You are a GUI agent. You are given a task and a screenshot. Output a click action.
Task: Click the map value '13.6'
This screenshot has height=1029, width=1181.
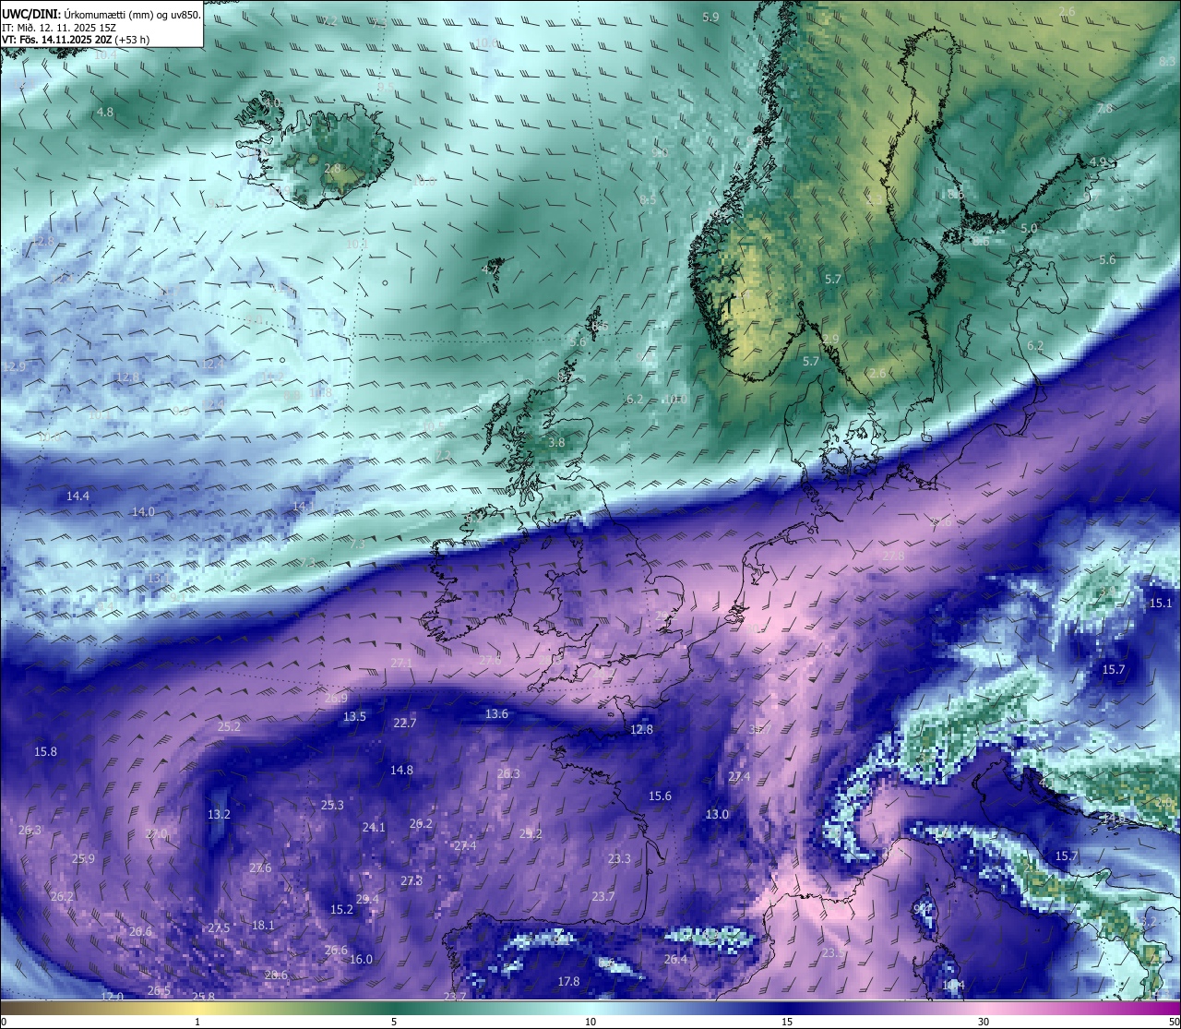tap(496, 713)
